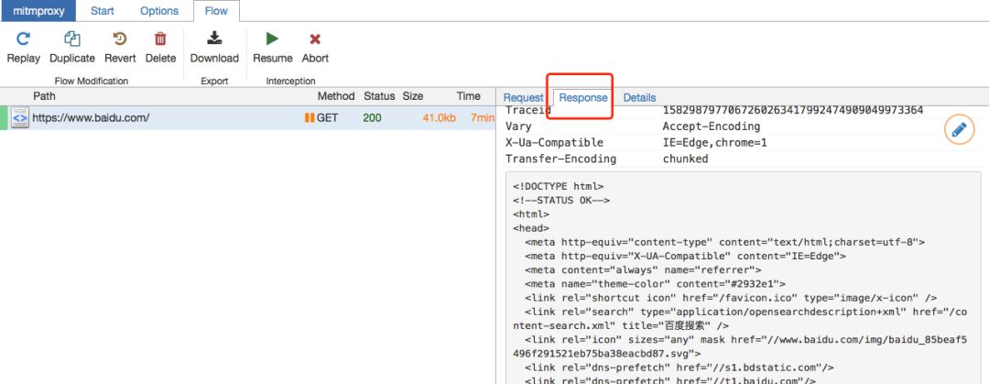Click the X-Ua-Compatible header name

[x=554, y=143]
